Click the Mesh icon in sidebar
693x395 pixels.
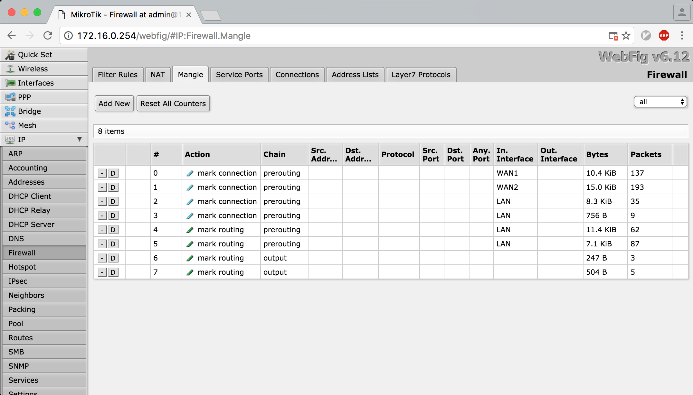point(10,125)
